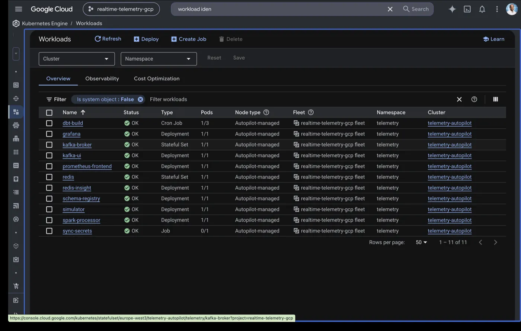
Task: Sort by the Name column header arrow
Action: 83,112
